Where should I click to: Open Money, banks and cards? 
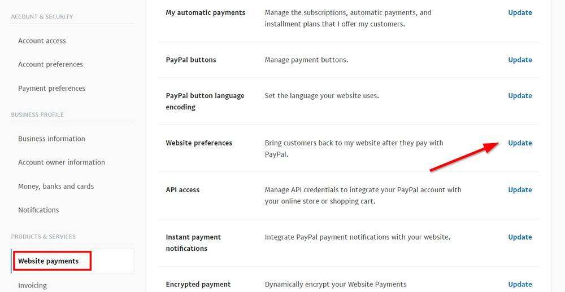pos(56,187)
